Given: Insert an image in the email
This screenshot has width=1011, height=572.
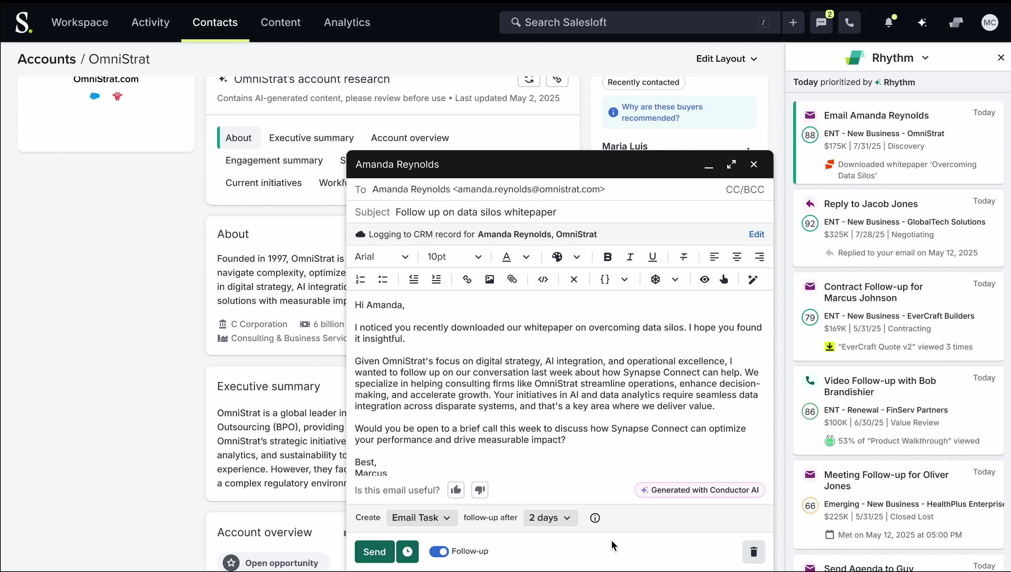Looking at the screenshot, I should (x=489, y=279).
